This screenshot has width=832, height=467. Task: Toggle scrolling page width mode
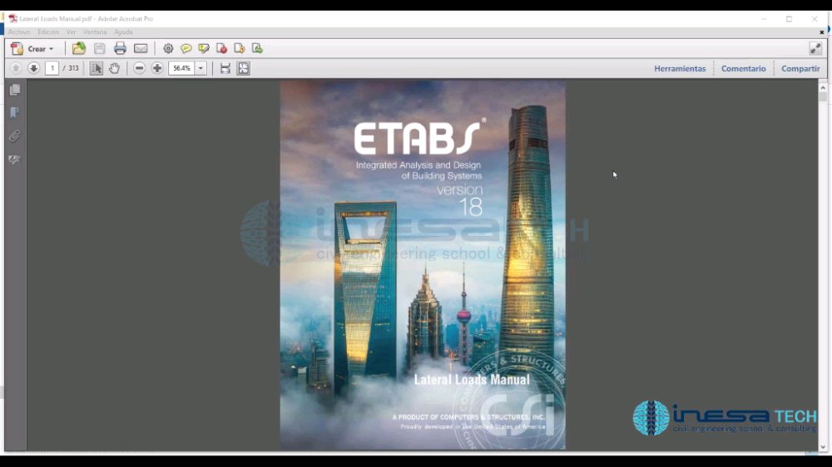[225, 68]
